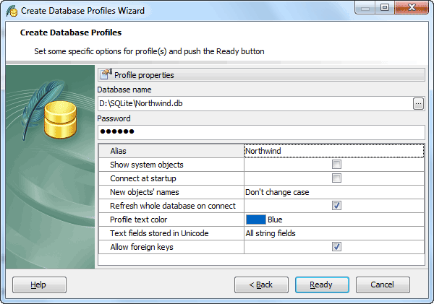The image size is (434, 304).
Task: Edit the Alias value Northwind
Action: point(334,151)
